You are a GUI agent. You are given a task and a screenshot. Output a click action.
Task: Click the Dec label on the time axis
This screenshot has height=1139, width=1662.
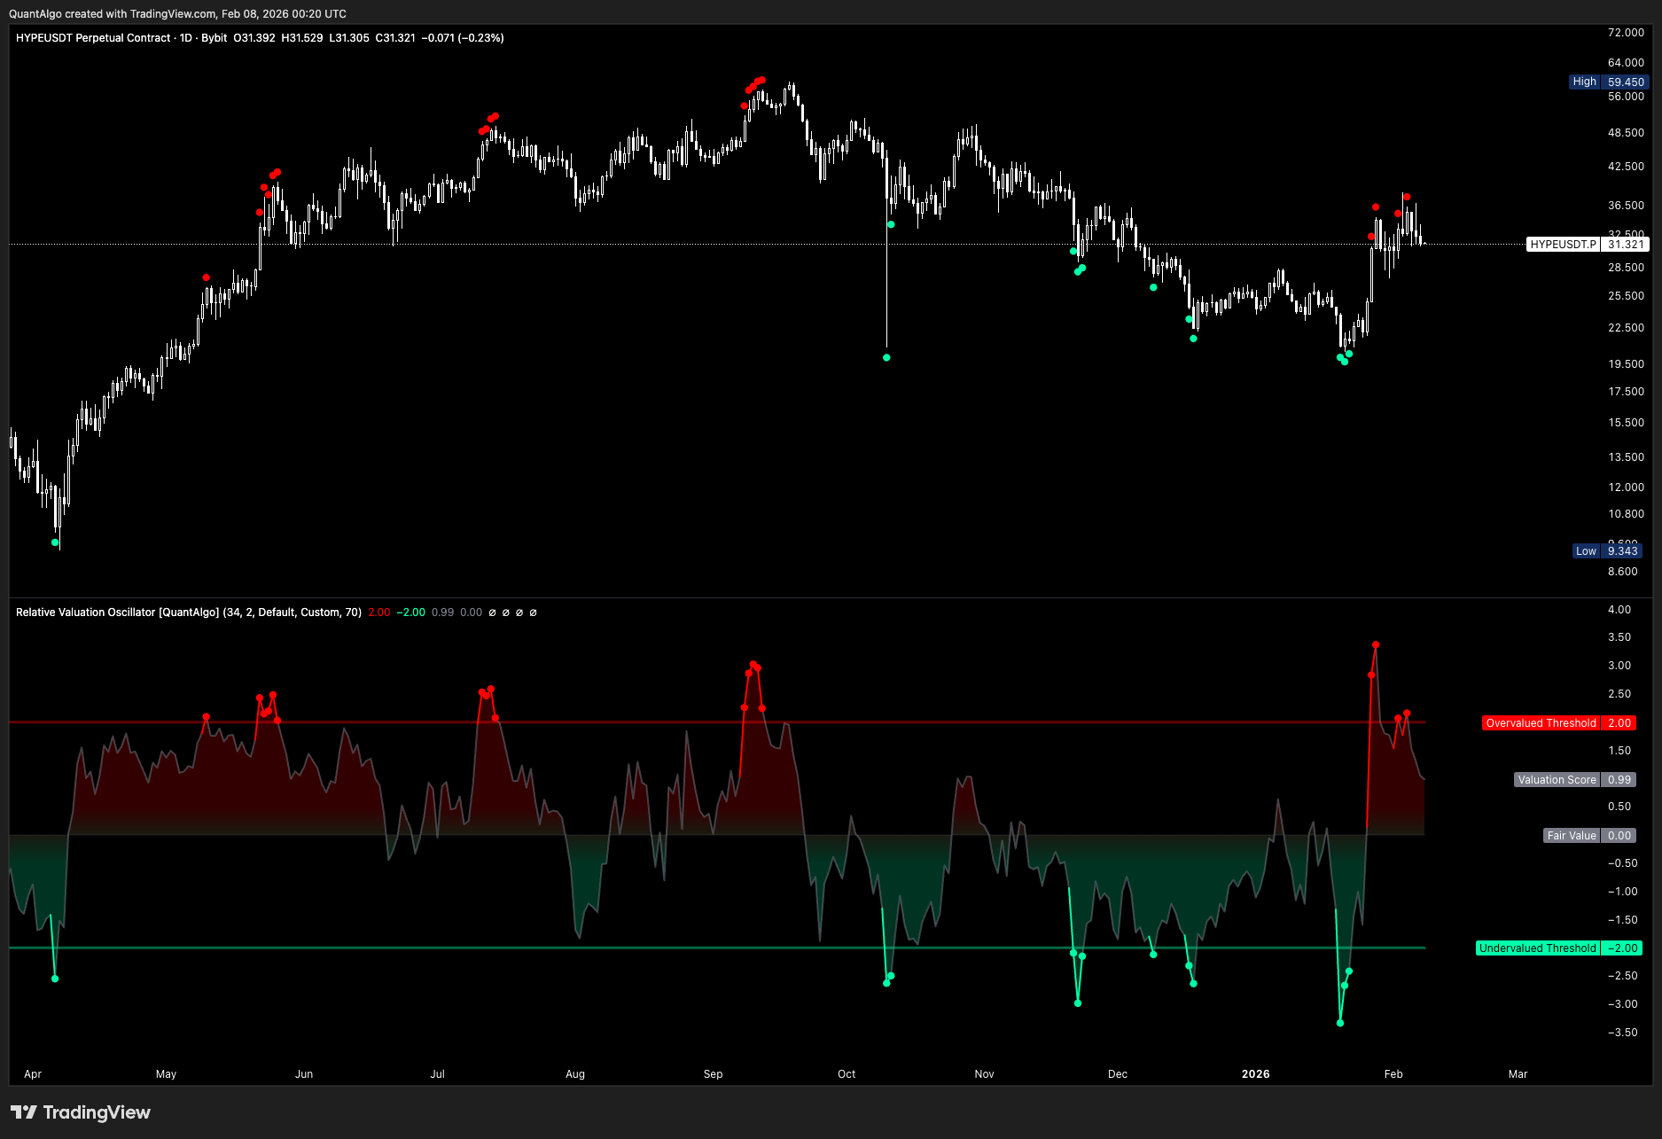[1118, 1074]
